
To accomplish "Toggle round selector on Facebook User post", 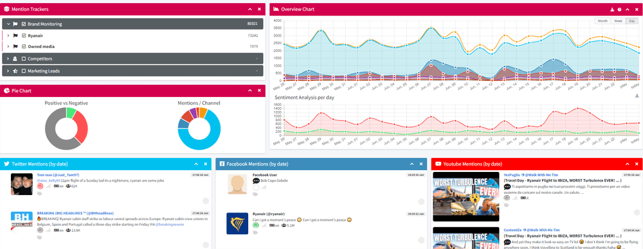I will 421,202.
